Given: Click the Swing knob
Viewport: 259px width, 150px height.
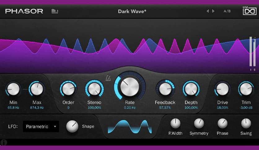Looking at the screenshot, I should (x=246, y=124).
